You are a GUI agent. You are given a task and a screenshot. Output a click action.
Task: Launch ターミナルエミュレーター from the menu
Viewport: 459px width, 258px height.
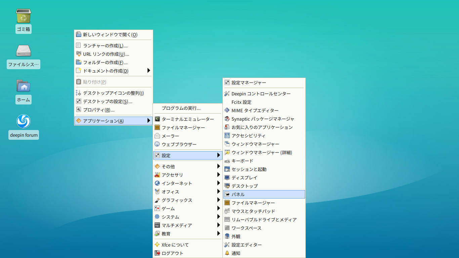point(187,119)
